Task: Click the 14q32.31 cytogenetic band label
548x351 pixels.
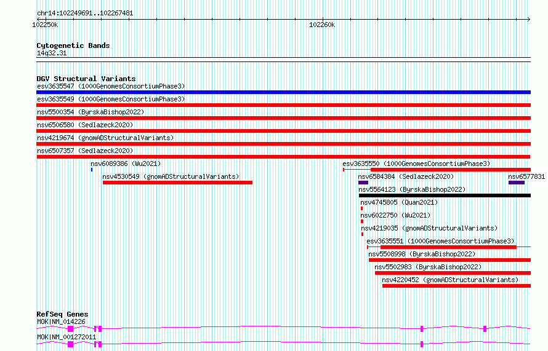Action: click(x=52, y=53)
